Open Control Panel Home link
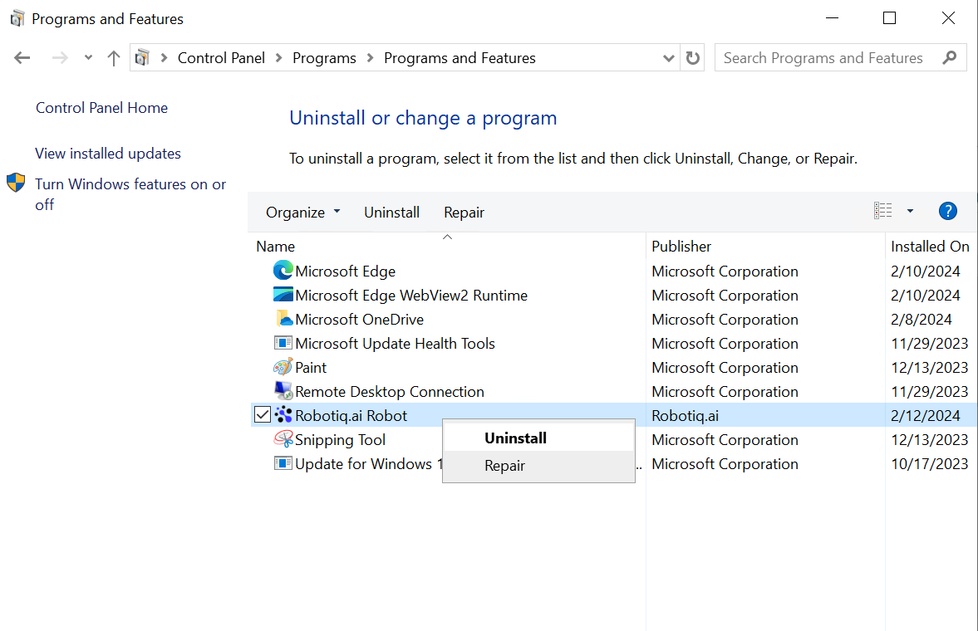Image resolution: width=978 pixels, height=631 pixels. click(x=101, y=108)
